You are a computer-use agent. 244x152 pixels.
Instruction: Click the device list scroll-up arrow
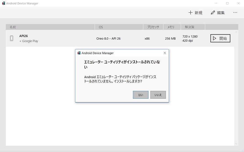tap(236, 32)
